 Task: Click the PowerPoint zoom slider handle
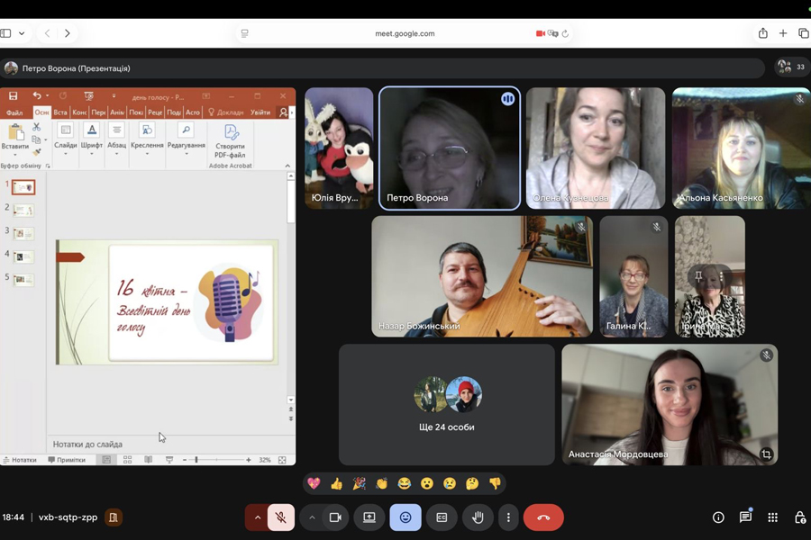[196, 459]
